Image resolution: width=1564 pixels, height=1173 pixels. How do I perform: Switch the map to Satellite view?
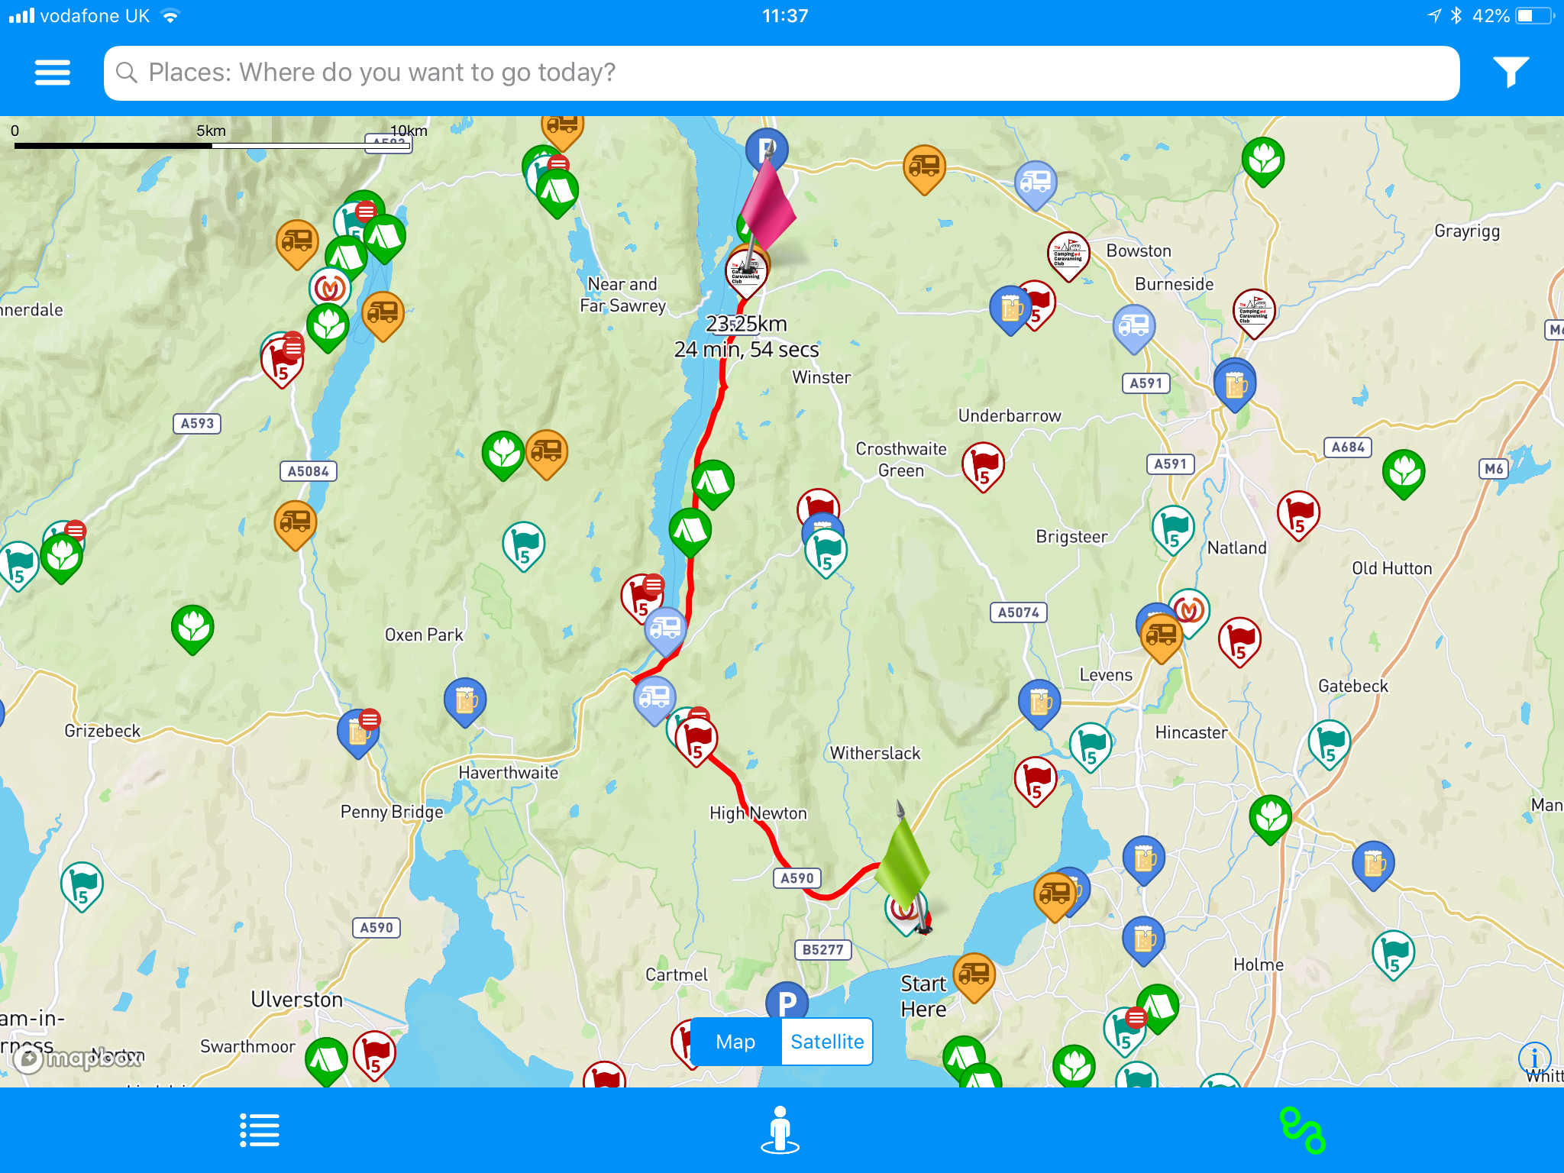[x=827, y=1041]
